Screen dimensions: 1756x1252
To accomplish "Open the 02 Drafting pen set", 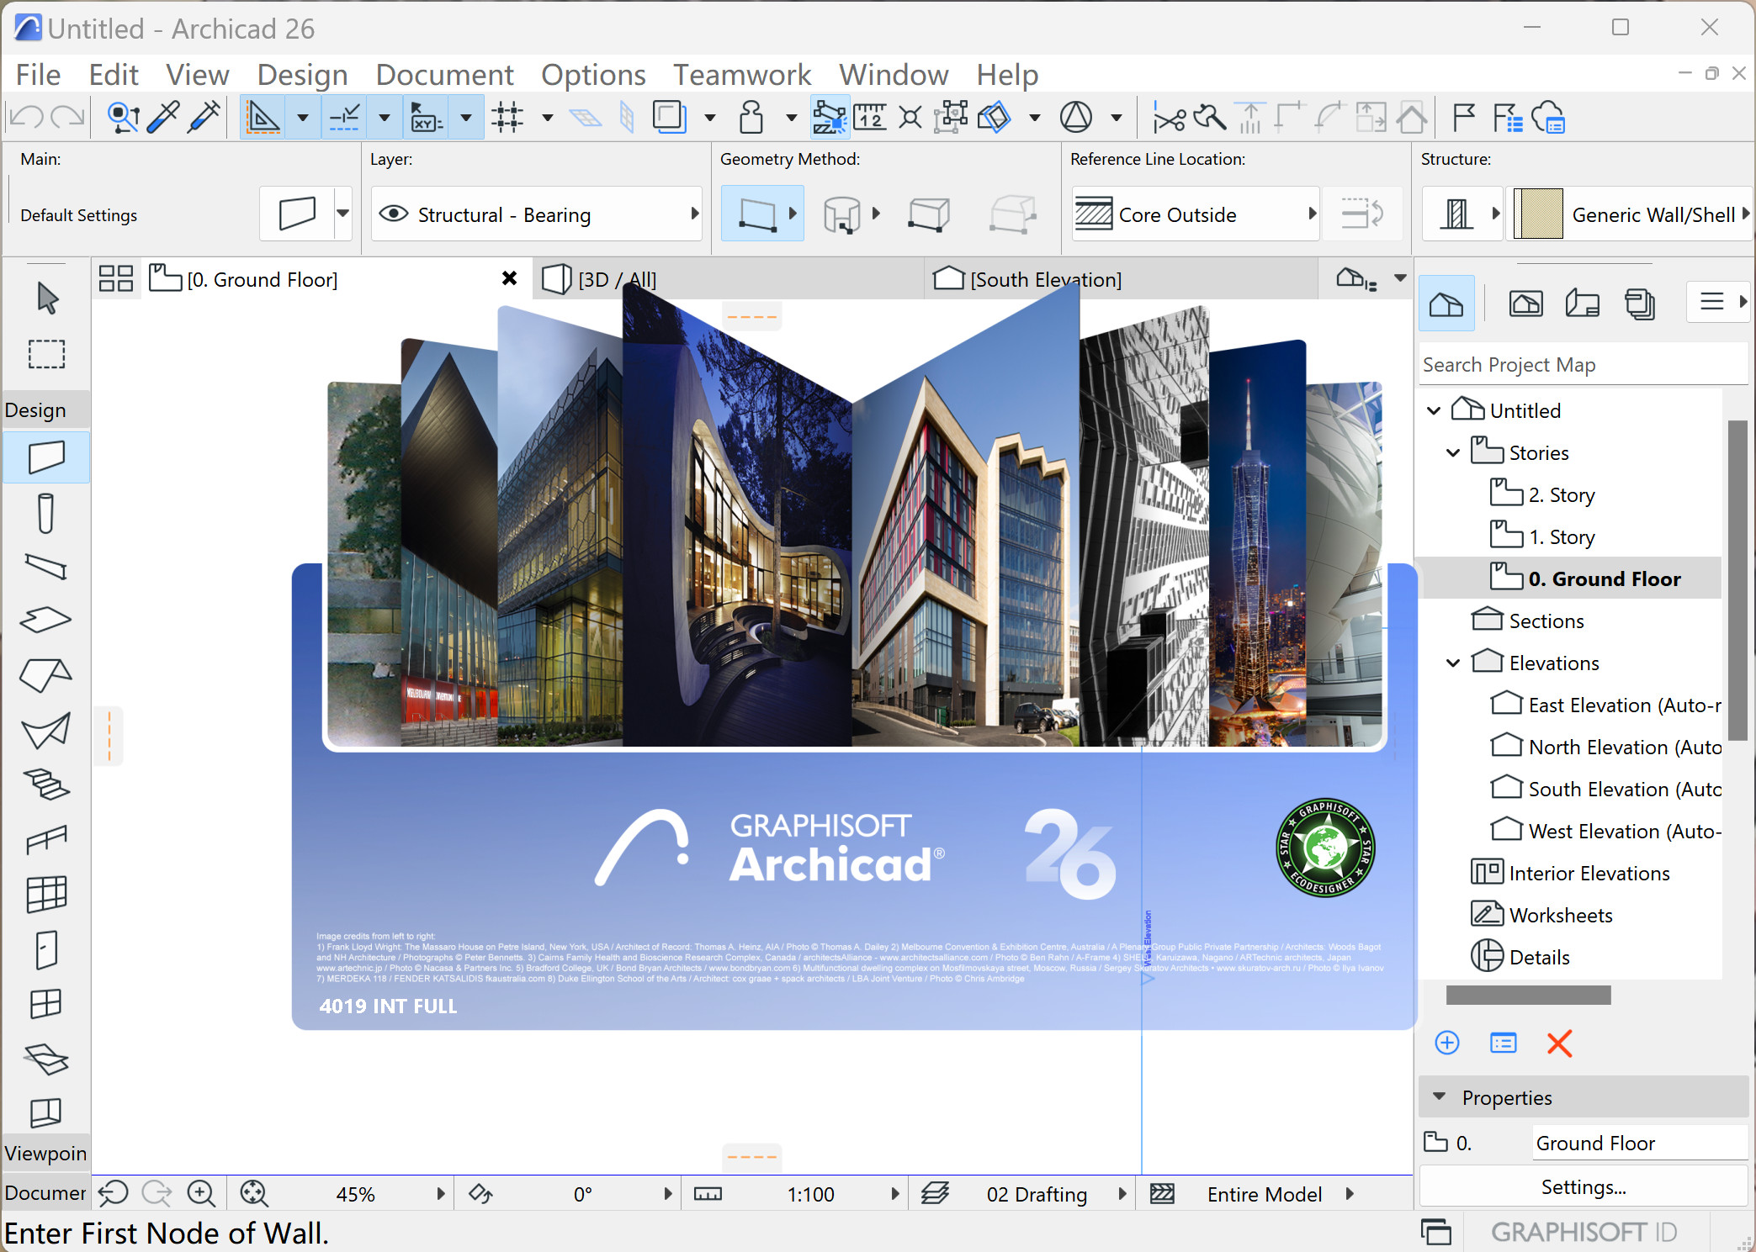I will coord(1037,1193).
